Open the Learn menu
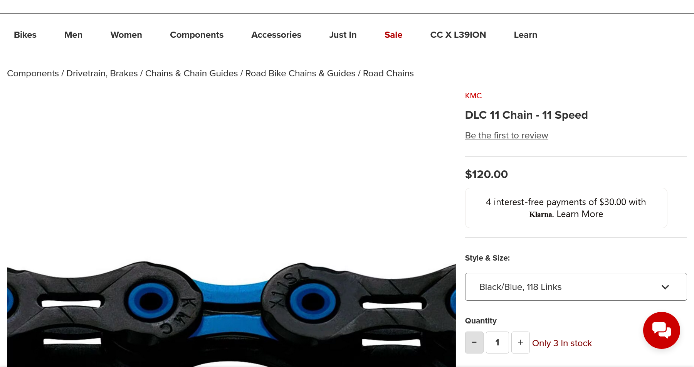 click(525, 35)
